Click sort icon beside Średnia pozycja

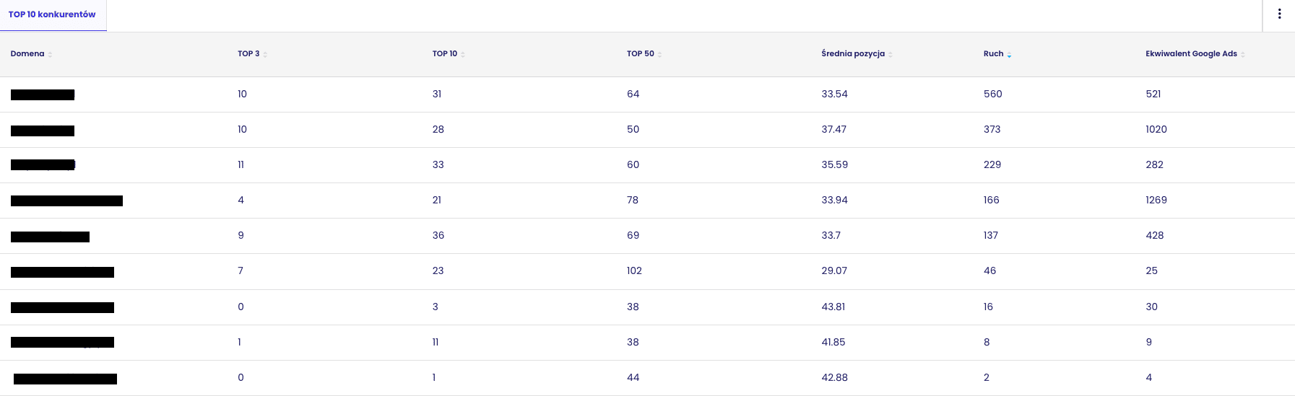tap(891, 55)
